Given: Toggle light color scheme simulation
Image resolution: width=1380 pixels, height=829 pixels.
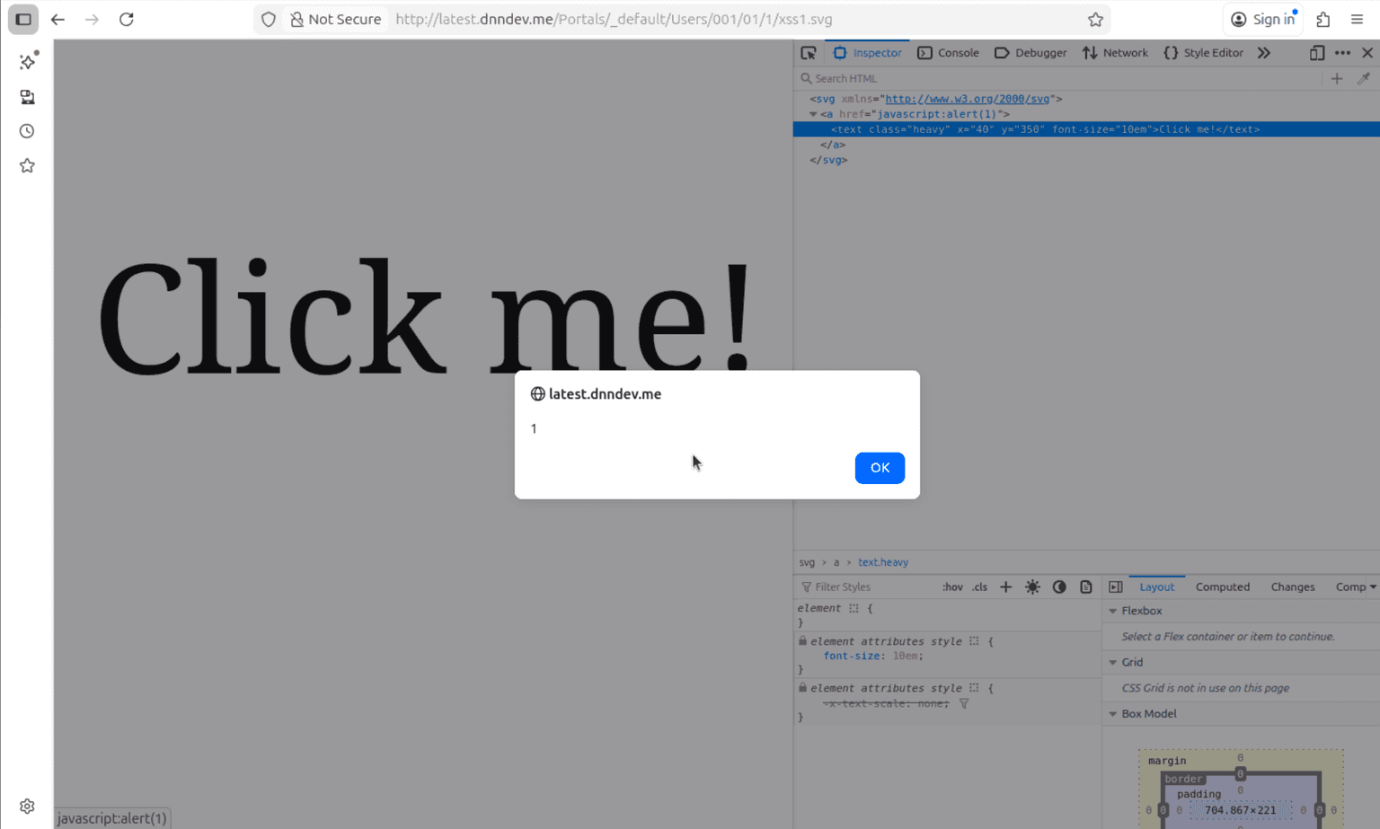Looking at the screenshot, I should tap(1032, 587).
